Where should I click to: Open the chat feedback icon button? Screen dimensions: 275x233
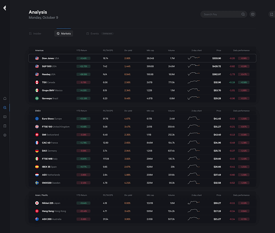coord(253,14)
